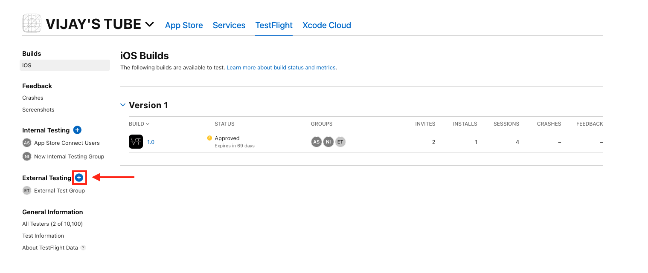This screenshot has height=273, width=648.
Task: Switch to the Services tab
Action: (229, 25)
